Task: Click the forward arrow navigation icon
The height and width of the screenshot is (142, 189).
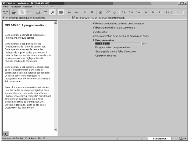Action: tap(76, 12)
